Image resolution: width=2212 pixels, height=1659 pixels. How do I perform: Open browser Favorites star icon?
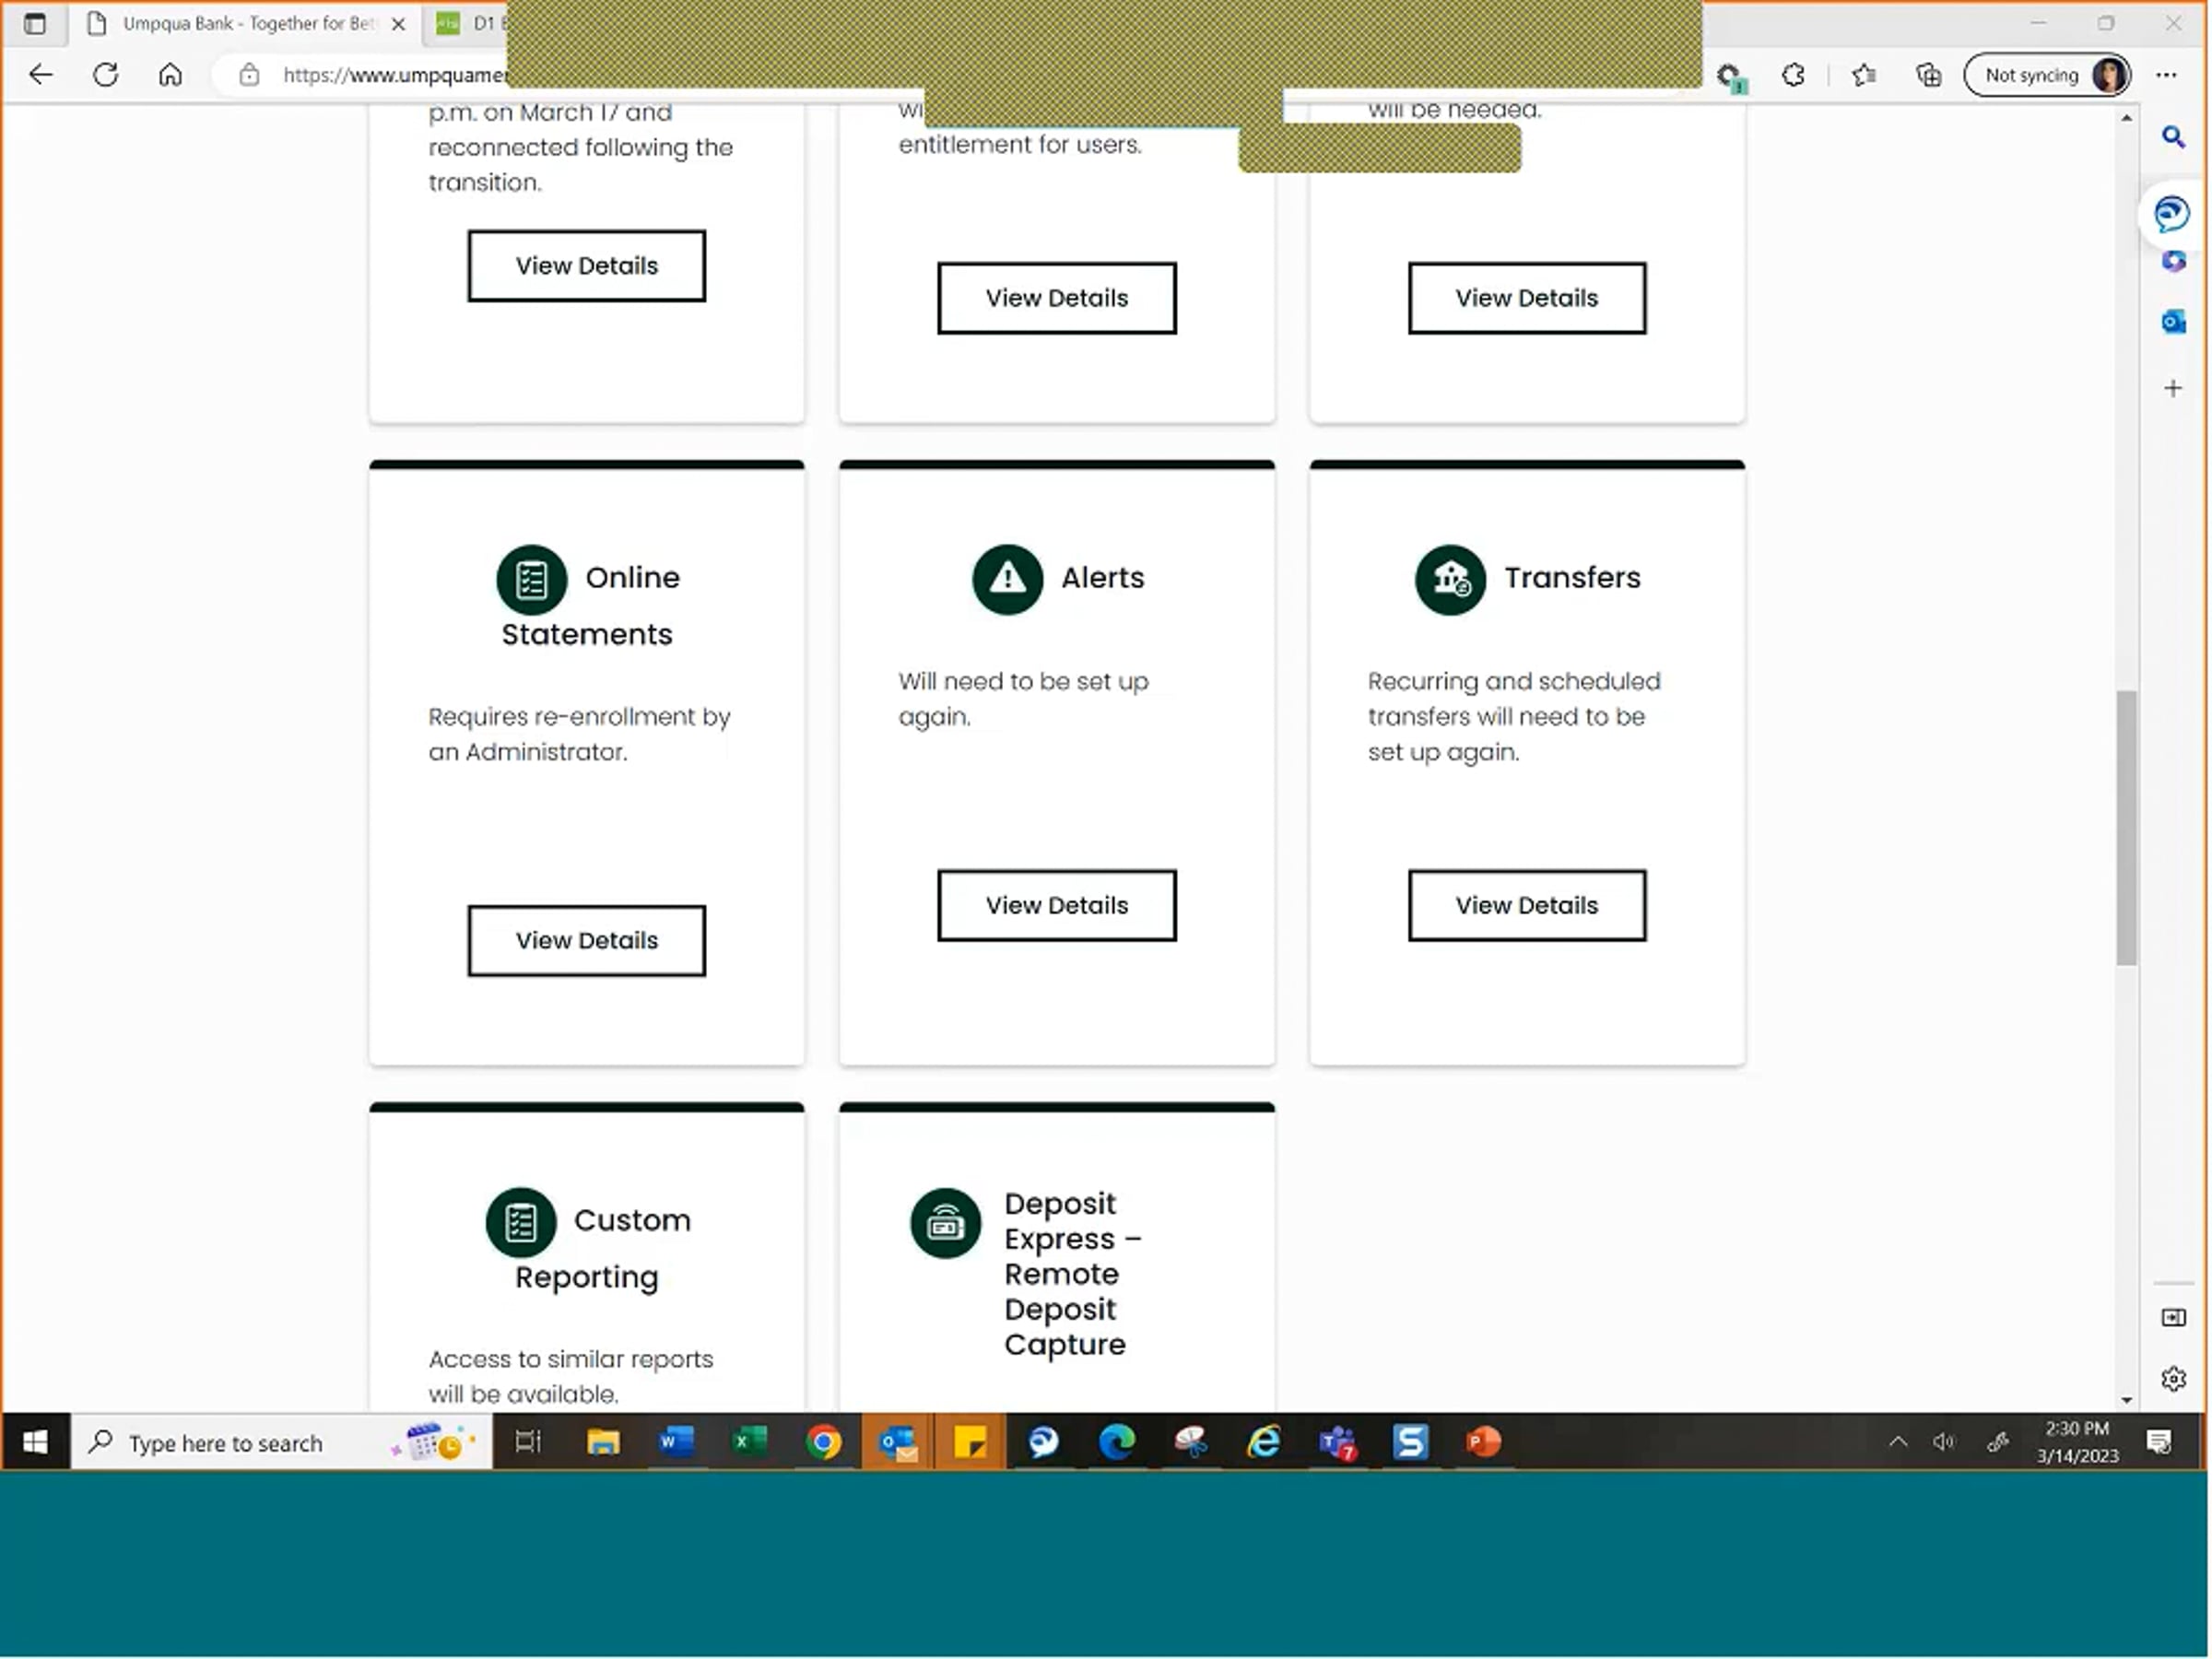(x=1862, y=75)
